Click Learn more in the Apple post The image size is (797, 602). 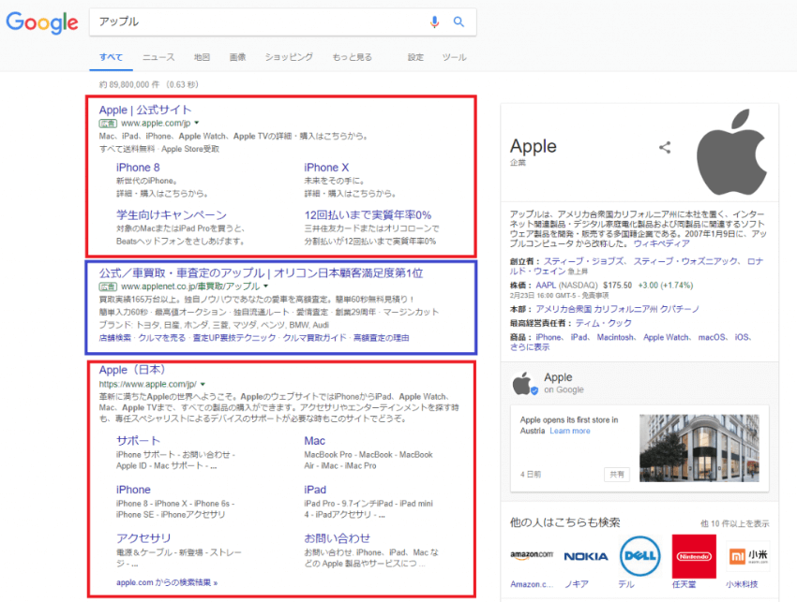tap(570, 431)
